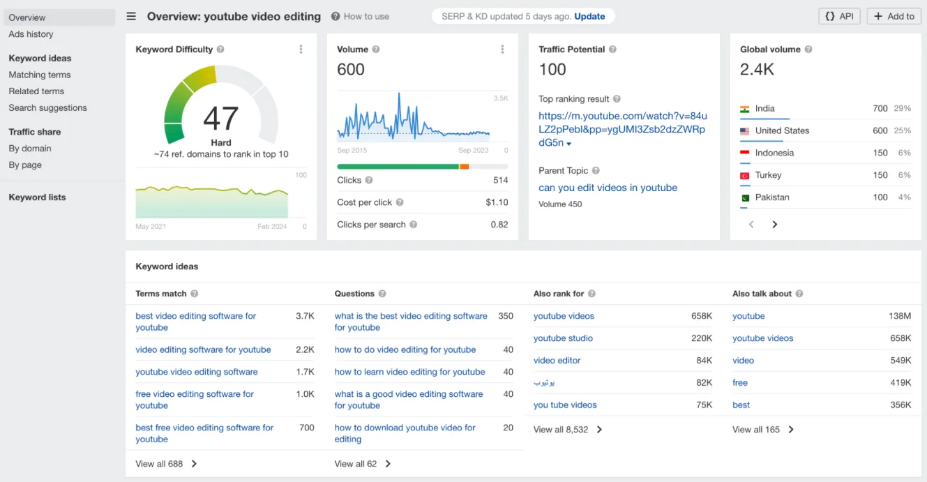
Task: Open Traffic share By page
Action: (x=25, y=165)
